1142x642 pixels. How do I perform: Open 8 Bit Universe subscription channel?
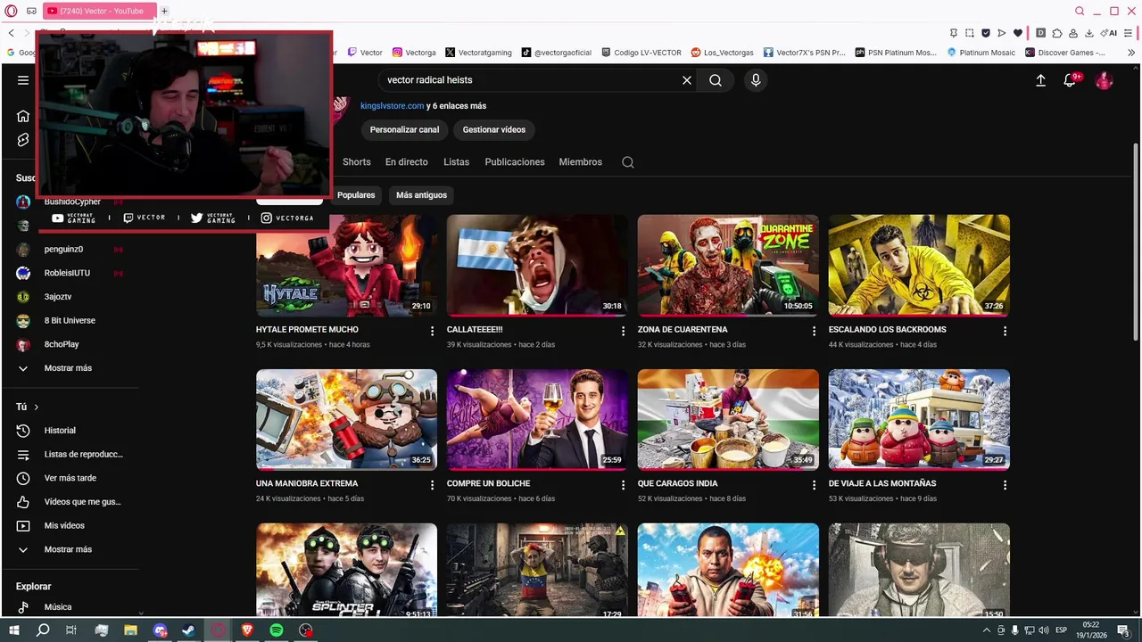coord(71,321)
